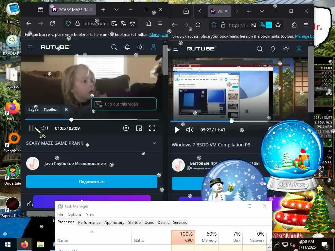Mute volume in left Rutube player
Screen dimensions: 335x251
pos(44,128)
